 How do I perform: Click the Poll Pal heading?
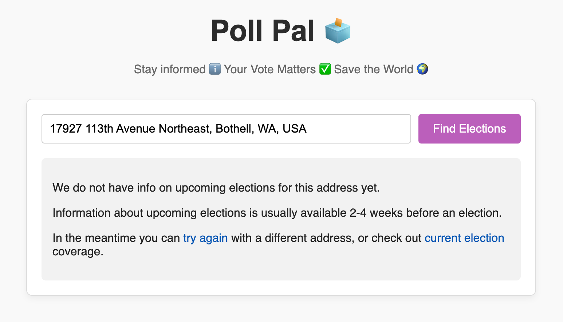(262, 31)
